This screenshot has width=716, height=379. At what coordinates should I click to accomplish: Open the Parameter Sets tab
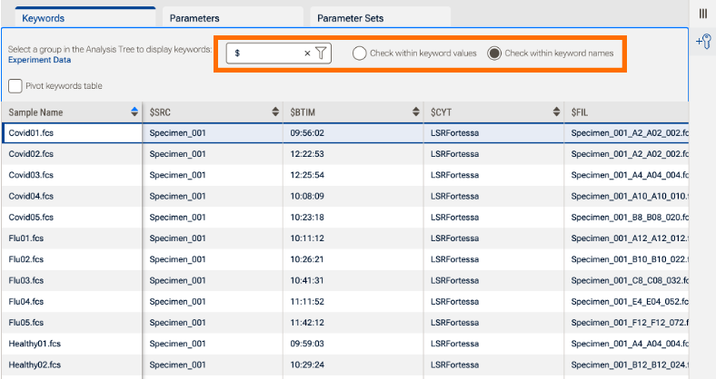pos(381,17)
